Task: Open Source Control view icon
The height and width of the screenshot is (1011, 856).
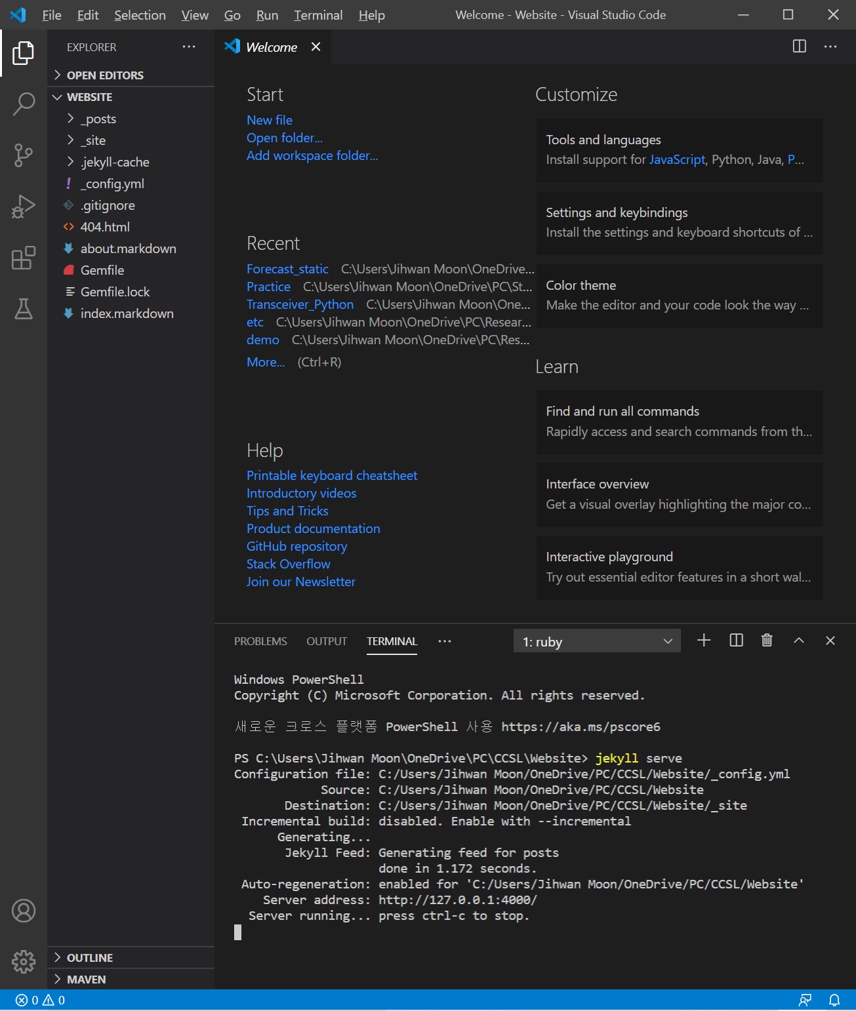Action: pos(24,155)
